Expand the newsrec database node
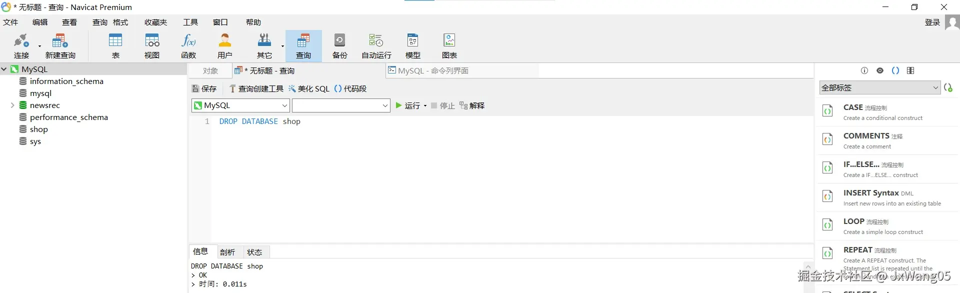The image size is (960, 293). pos(12,105)
